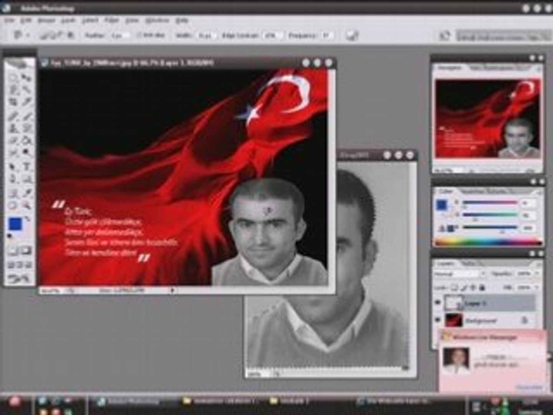Toggle lock all in Layers panel
The height and width of the screenshot is (415, 553).
point(482,287)
